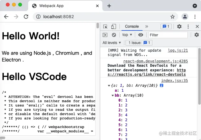Viewport: 201px width, 140px height.
Task: Open react-dom.development.js:4285 source link
Action: pos(156,61)
